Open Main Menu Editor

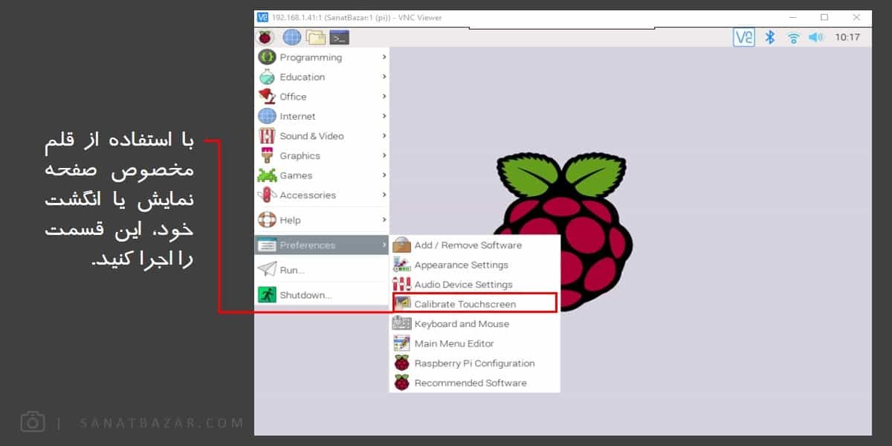click(474, 343)
